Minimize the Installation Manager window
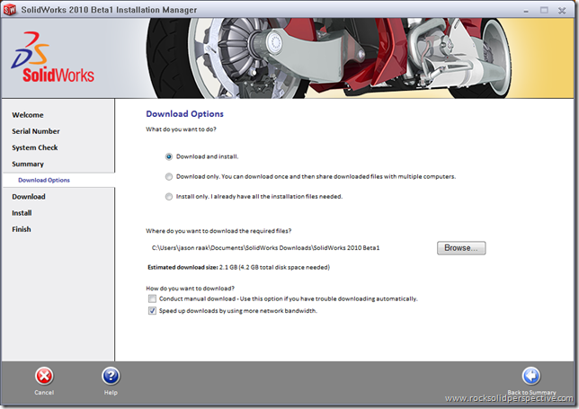 [526, 11]
